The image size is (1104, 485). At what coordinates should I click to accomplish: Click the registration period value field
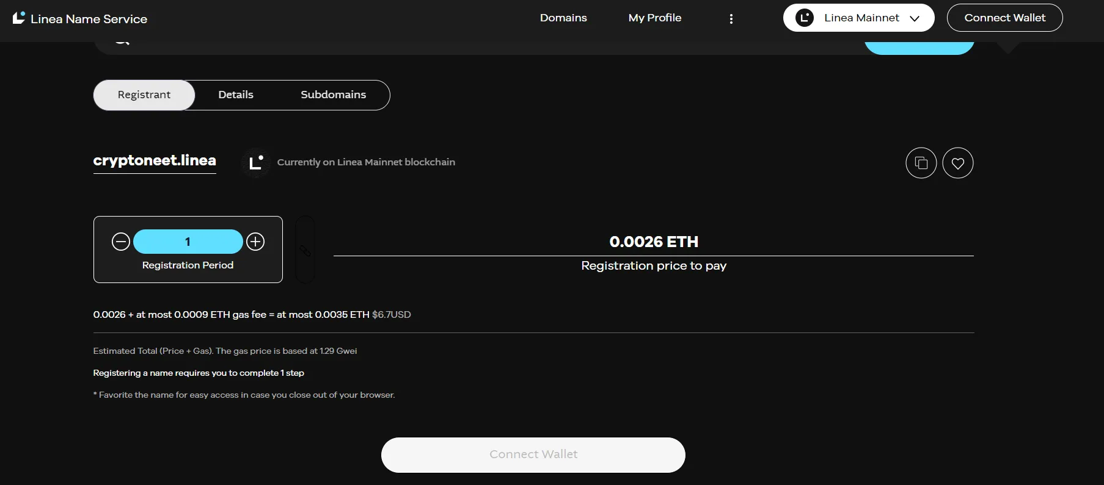pos(188,242)
